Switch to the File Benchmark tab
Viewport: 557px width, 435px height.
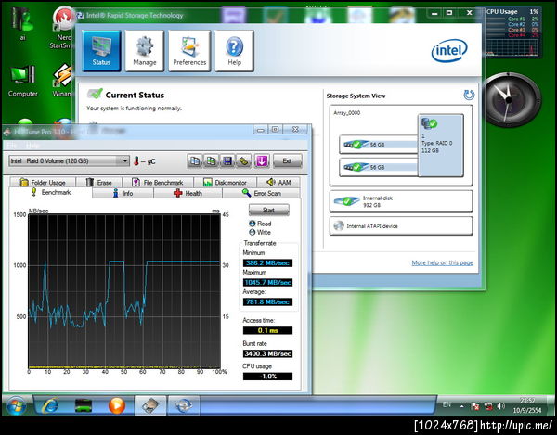click(158, 183)
